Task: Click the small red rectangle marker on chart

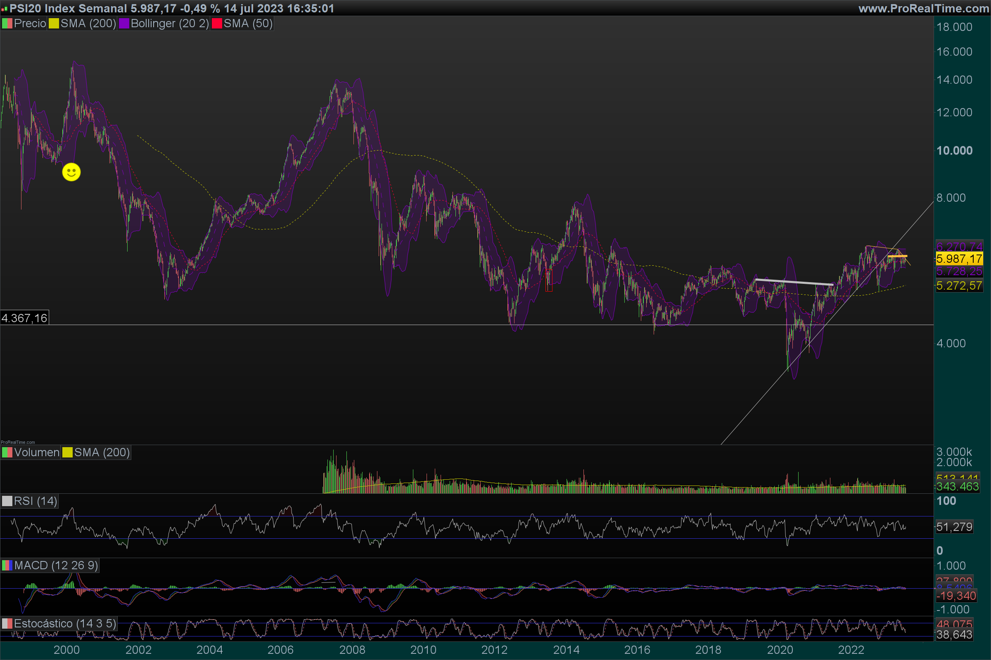Action: tap(549, 281)
